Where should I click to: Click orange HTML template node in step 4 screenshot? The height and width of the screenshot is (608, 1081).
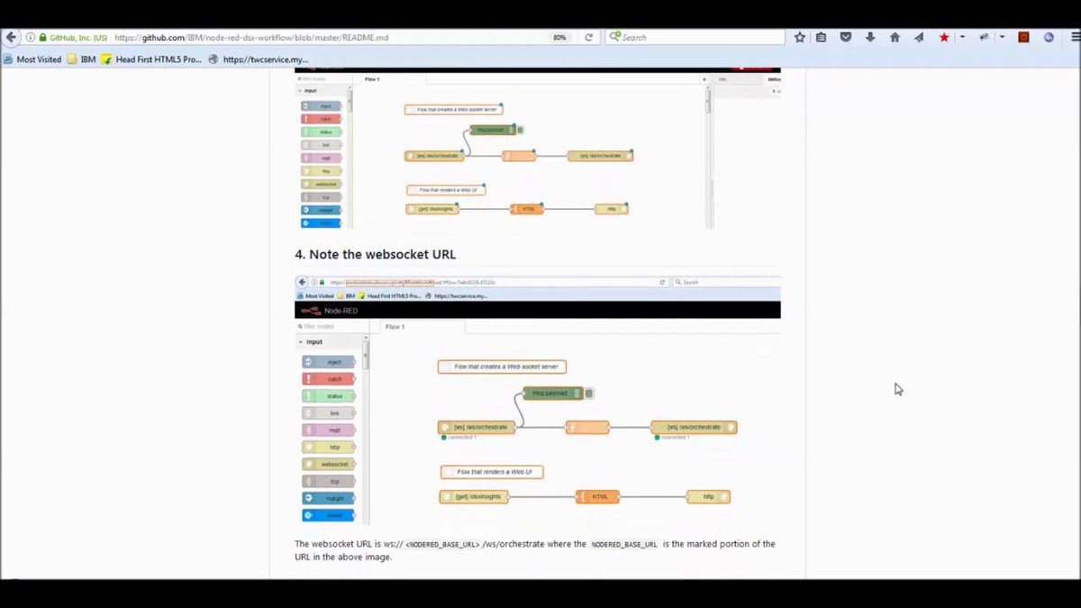(x=597, y=496)
